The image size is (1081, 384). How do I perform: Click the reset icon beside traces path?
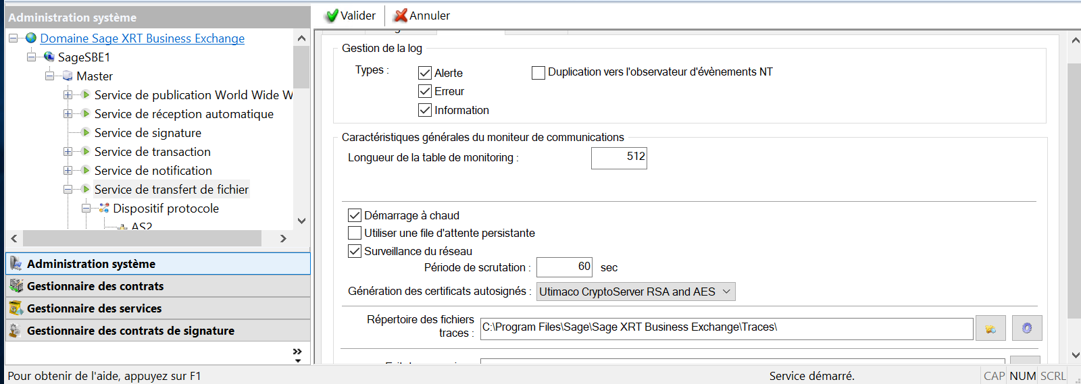(x=1027, y=329)
